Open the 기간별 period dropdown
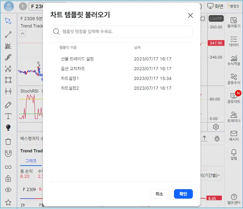243x209 pixels. pyautogui.click(x=211, y=175)
